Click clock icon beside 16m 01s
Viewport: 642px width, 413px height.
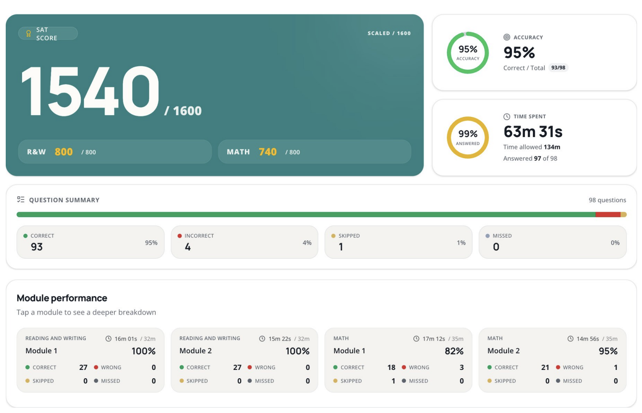tap(109, 339)
